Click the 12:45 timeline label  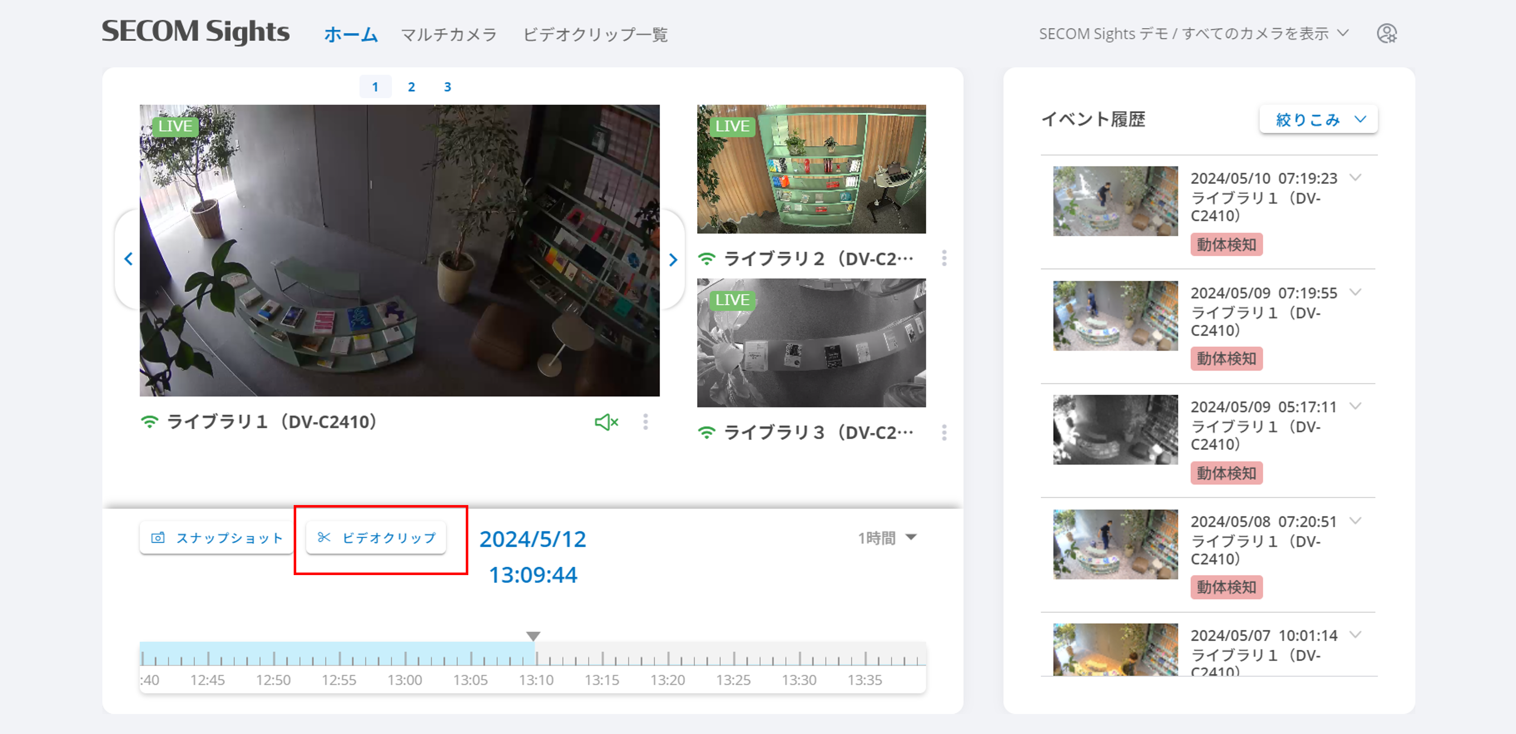[x=207, y=680]
